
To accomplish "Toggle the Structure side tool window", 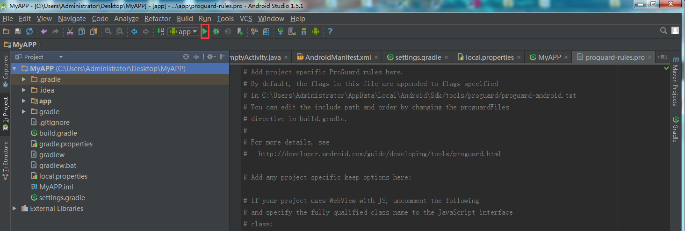I will tap(5, 161).
